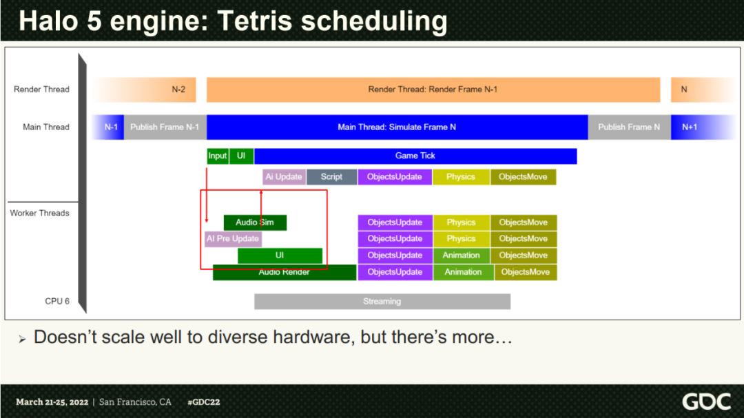This screenshot has height=418, width=744.
Task: Click the 'Main Thread: Simulate Frame N' bar
Action: click(397, 127)
